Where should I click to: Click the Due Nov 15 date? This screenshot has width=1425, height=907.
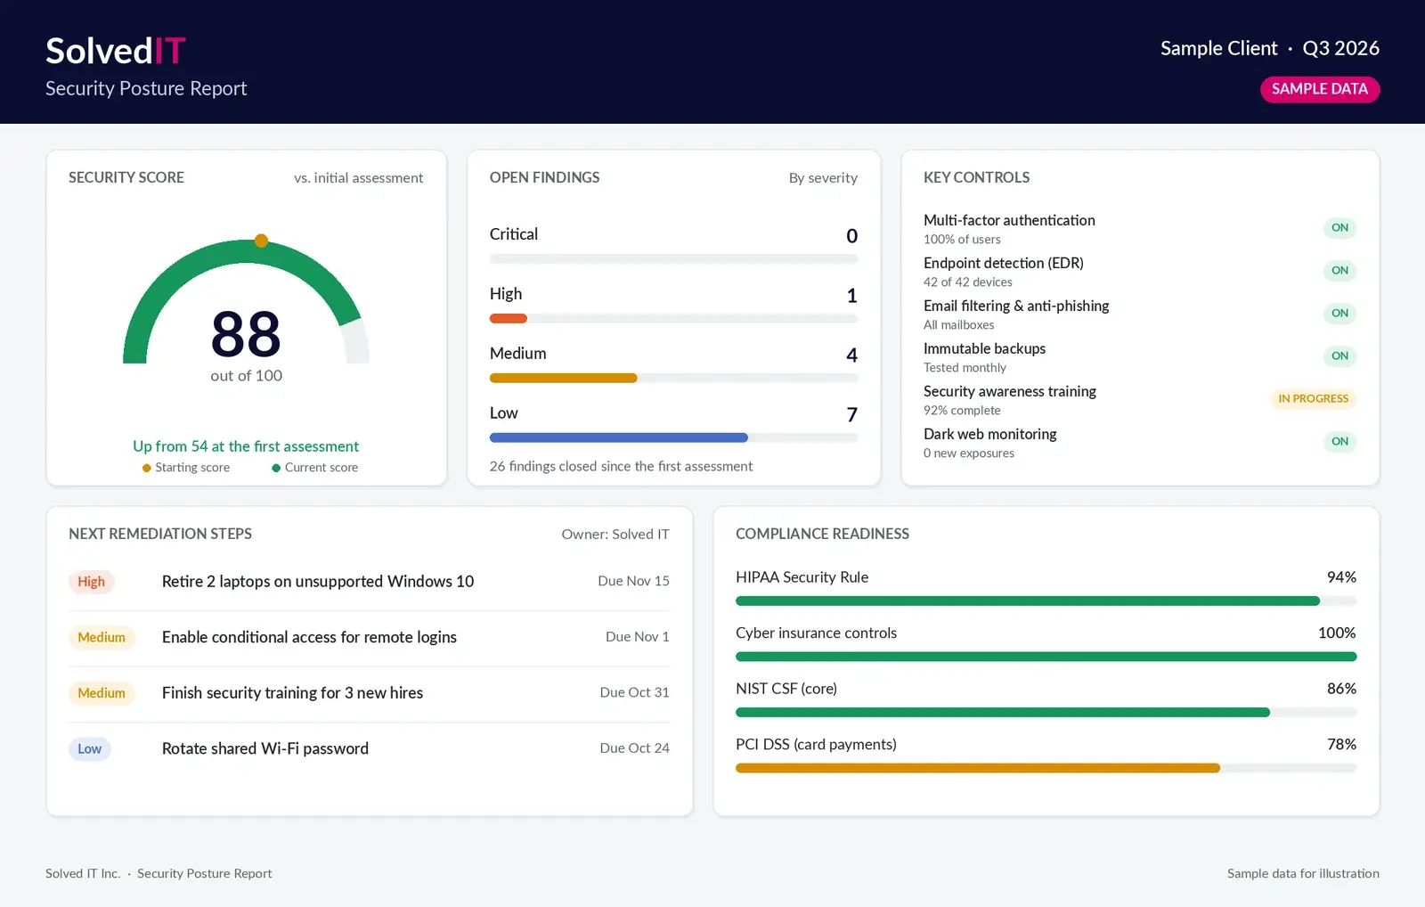pyautogui.click(x=633, y=581)
